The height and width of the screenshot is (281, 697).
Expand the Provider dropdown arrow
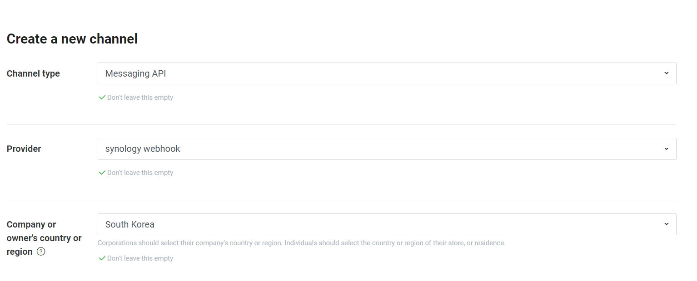(666, 149)
